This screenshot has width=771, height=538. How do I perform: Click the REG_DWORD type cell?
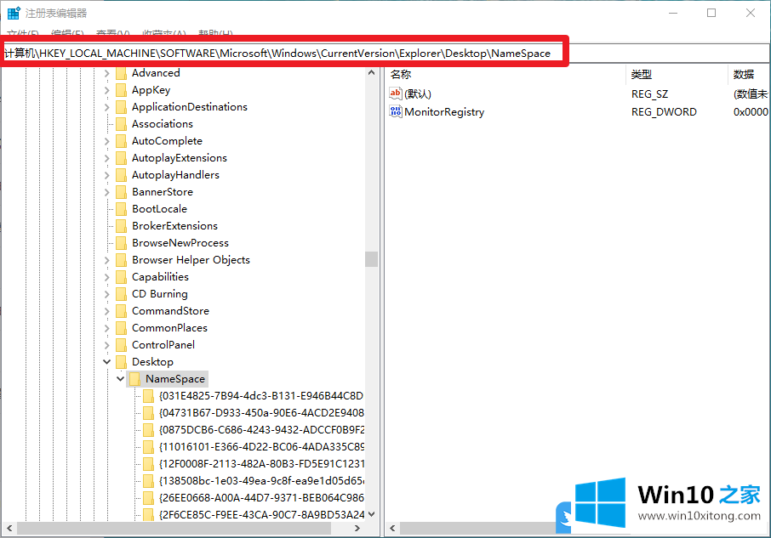[x=664, y=112]
